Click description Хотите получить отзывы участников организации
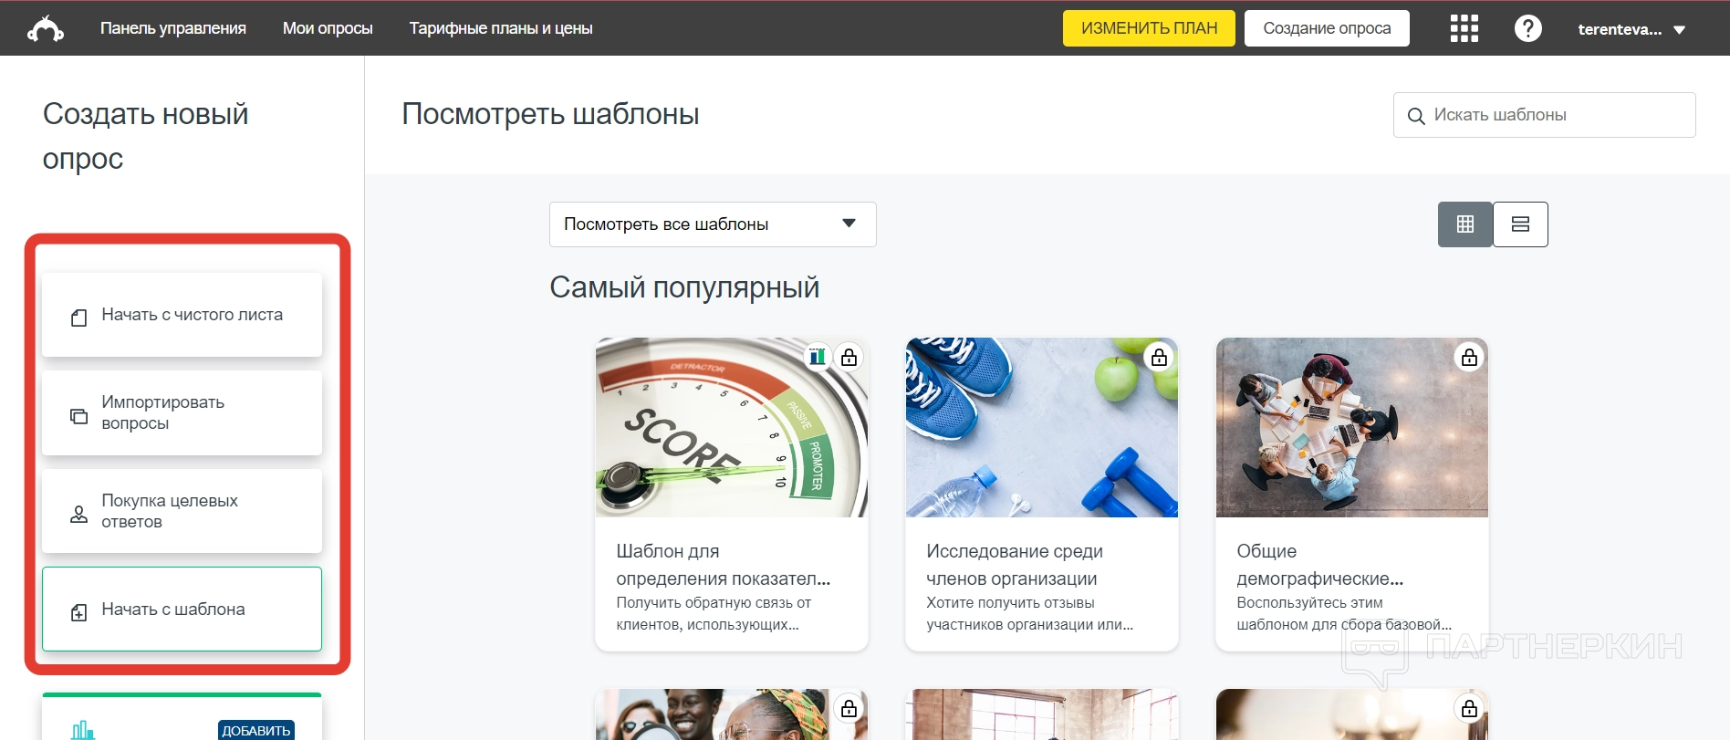 (x=1030, y=614)
